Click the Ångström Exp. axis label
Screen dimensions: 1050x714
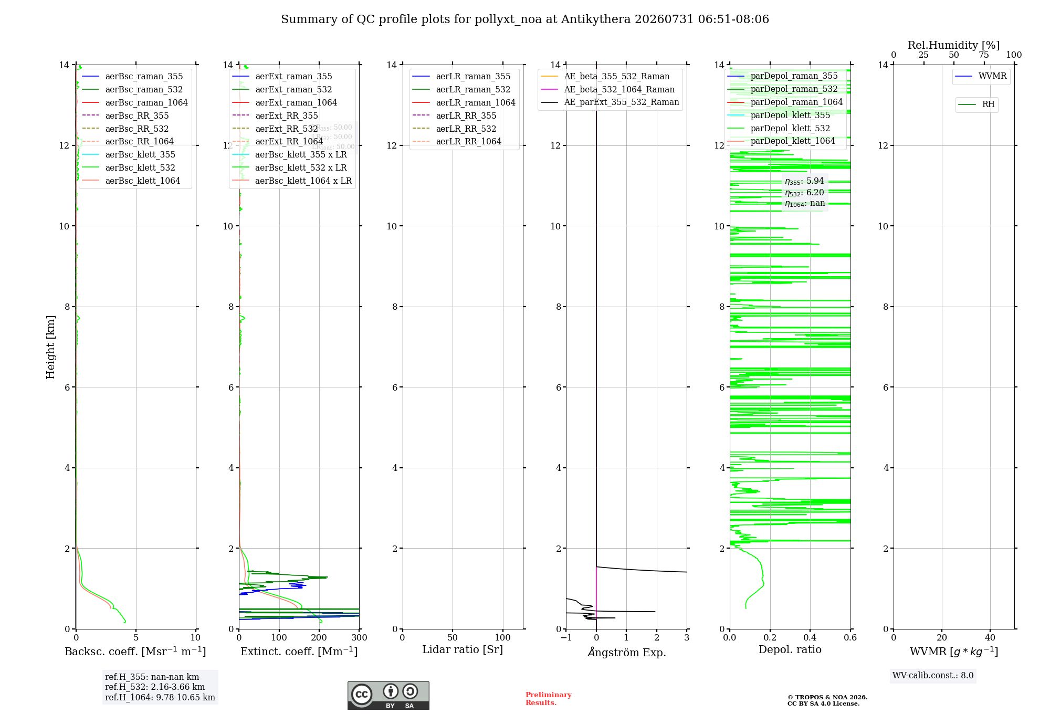(627, 652)
